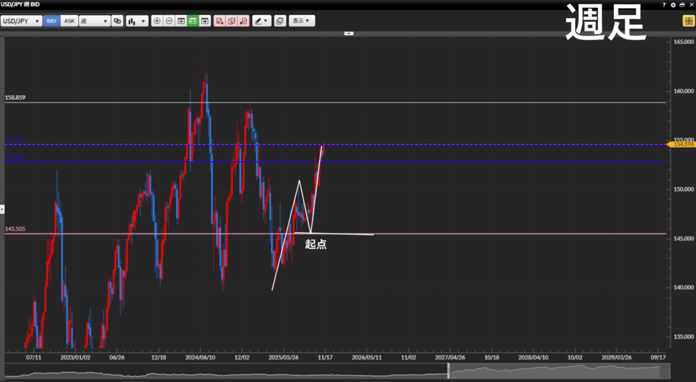Switch price display to BID
Image resolution: width=696 pixels, height=382 pixels.
point(52,21)
